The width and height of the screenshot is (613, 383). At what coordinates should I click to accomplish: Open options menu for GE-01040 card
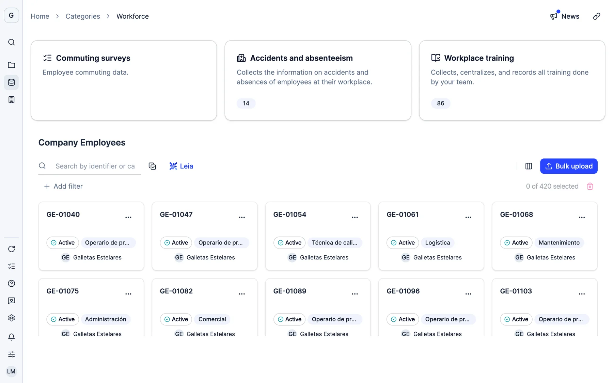point(128,217)
